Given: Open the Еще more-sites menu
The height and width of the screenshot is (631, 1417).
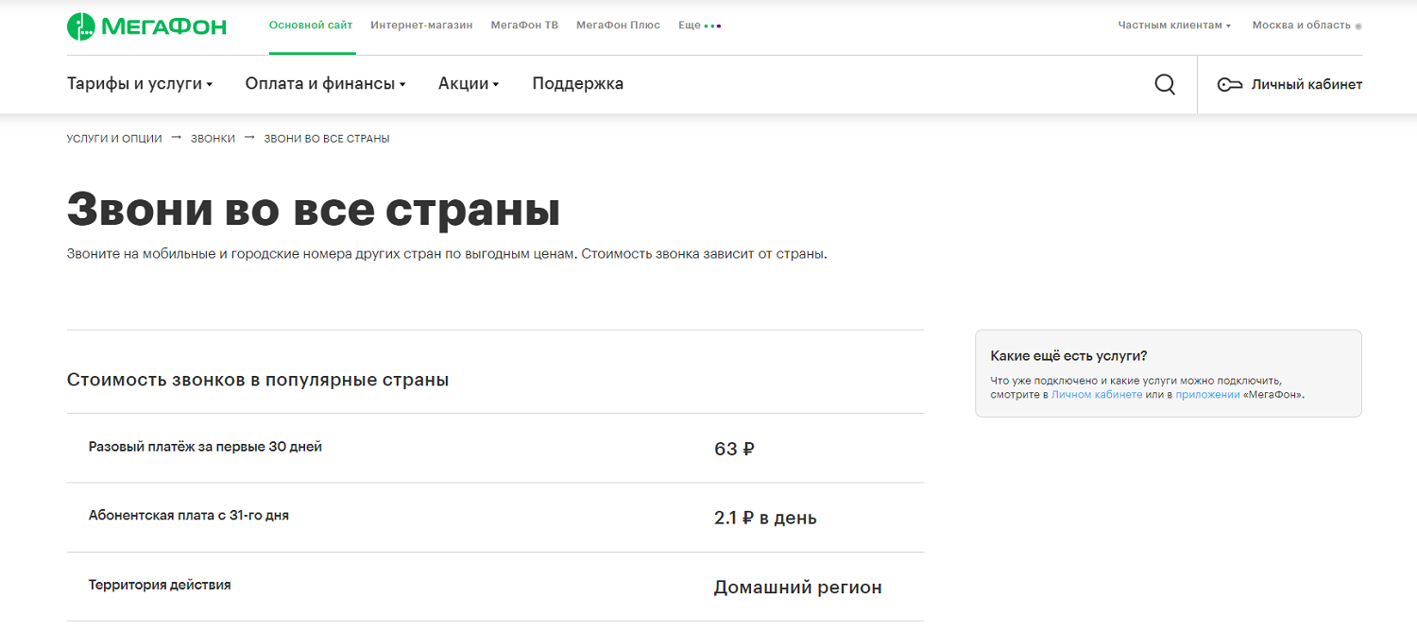Looking at the screenshot, I should point(700,25).
